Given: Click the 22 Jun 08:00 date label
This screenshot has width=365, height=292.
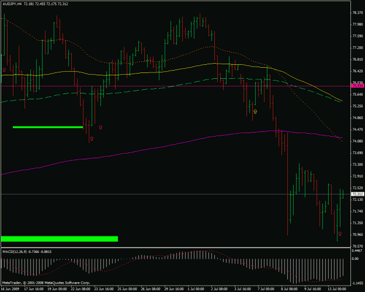Looking at the screenshot, I should click(x=81, y=289).
